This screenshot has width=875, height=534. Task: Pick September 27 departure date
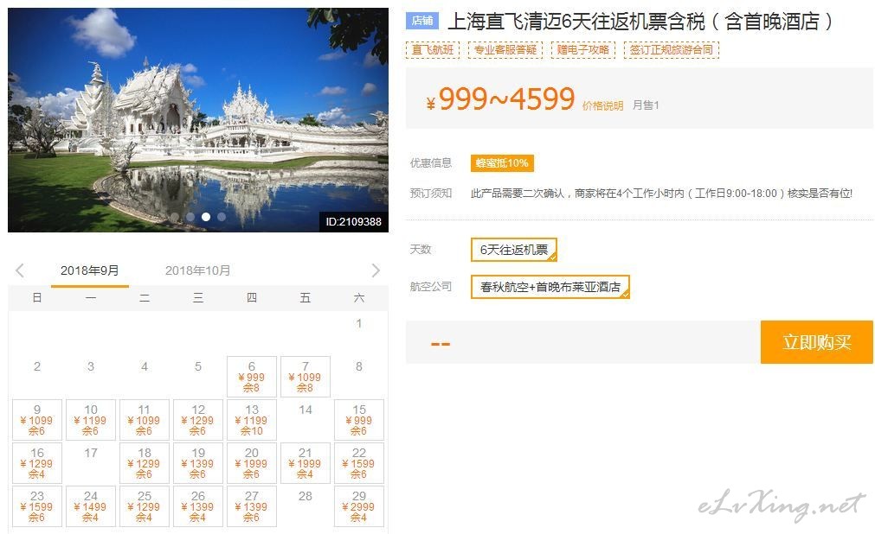[x=252, y=506]
